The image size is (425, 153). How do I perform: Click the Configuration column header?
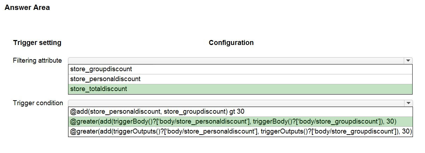coord(231,43)
